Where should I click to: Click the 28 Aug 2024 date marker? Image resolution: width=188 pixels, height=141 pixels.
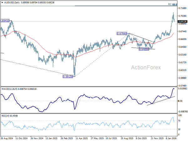(7, 138)
